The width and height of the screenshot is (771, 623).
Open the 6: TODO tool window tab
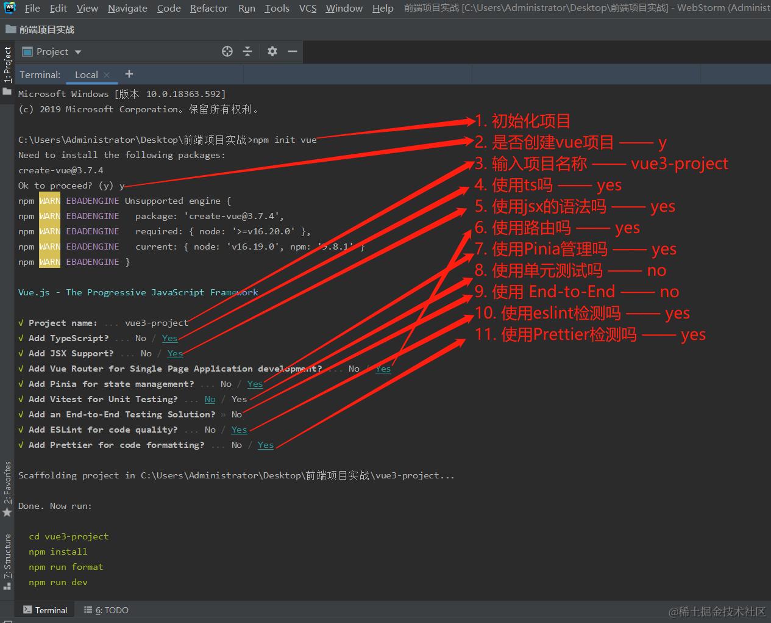[x=106, y=610]
